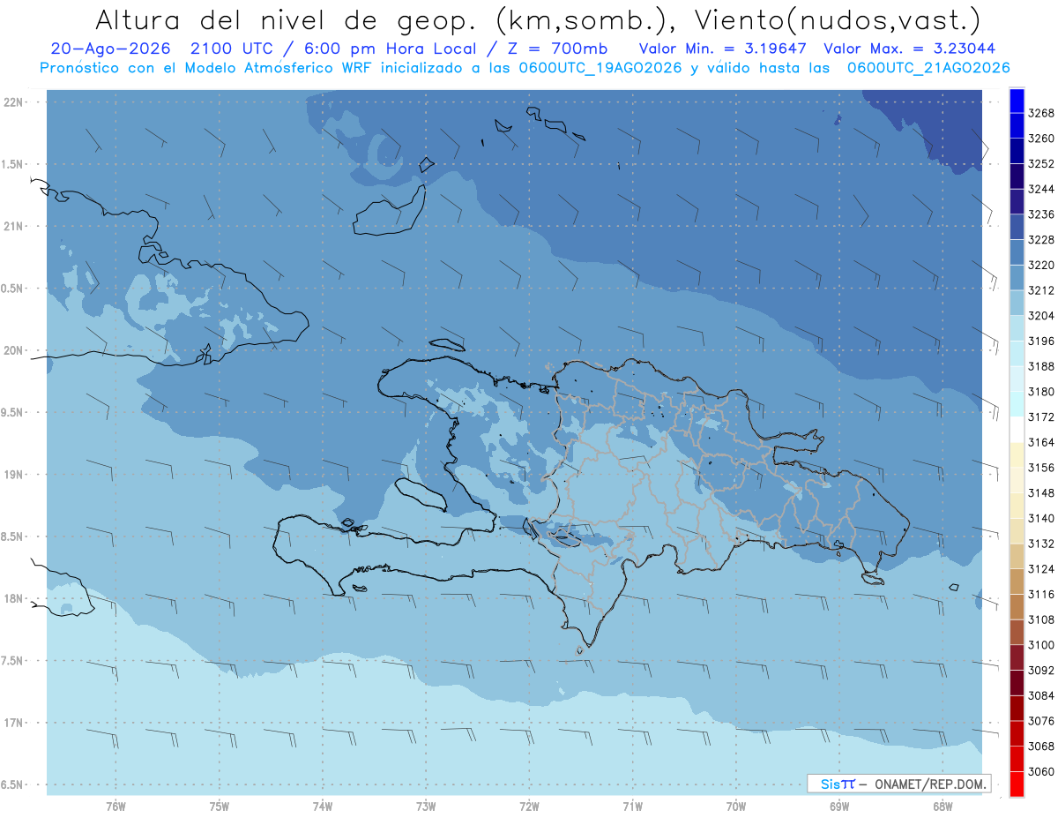Click 'Valor Min. = 3.19647'

pos(722,49)
